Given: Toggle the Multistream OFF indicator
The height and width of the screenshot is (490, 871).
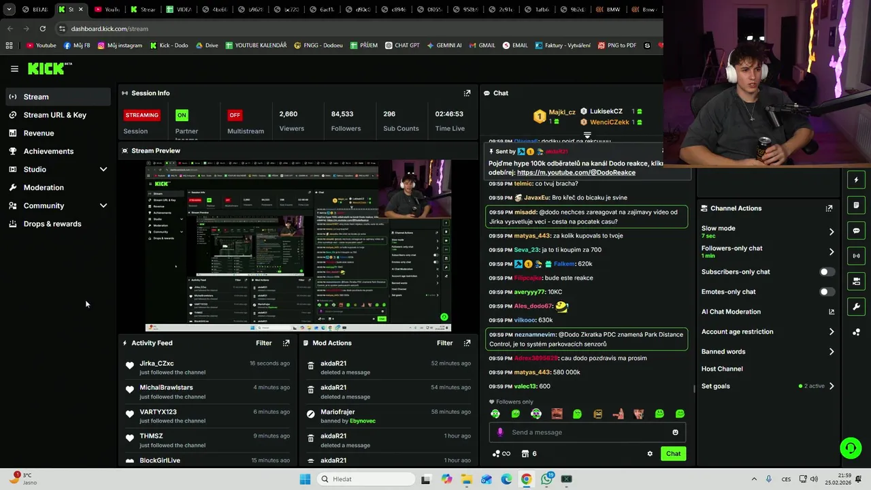Looking at the screenshot, I should (235, 115).
